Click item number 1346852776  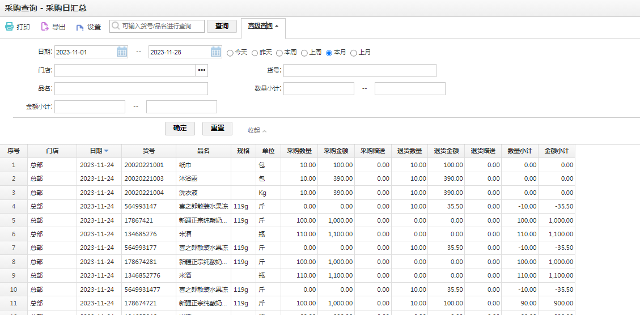(142, 275)
